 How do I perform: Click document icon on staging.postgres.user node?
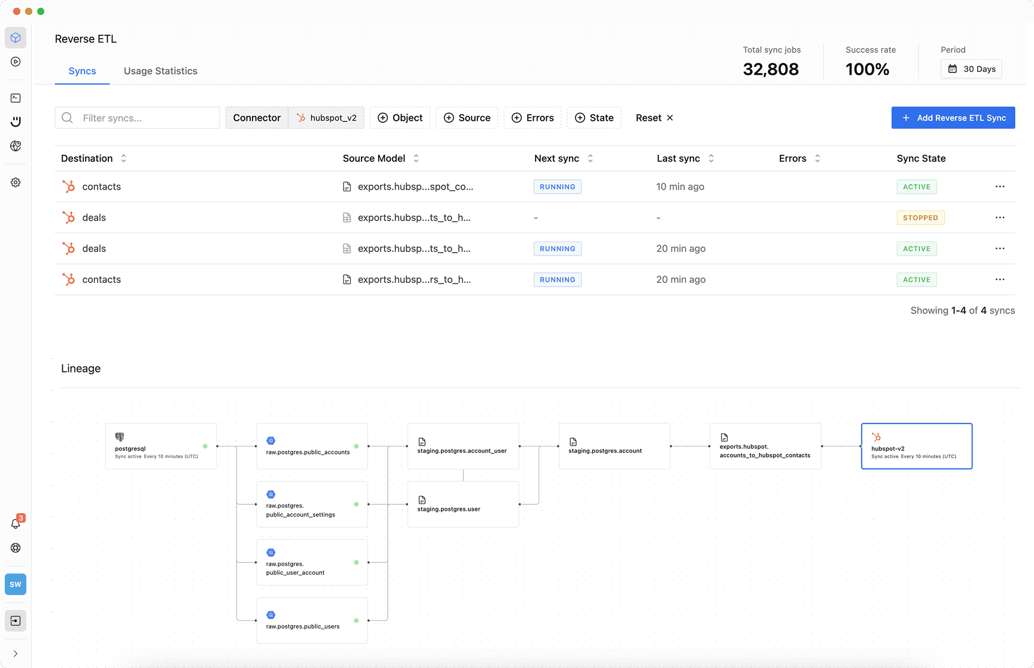coord(422,500)
